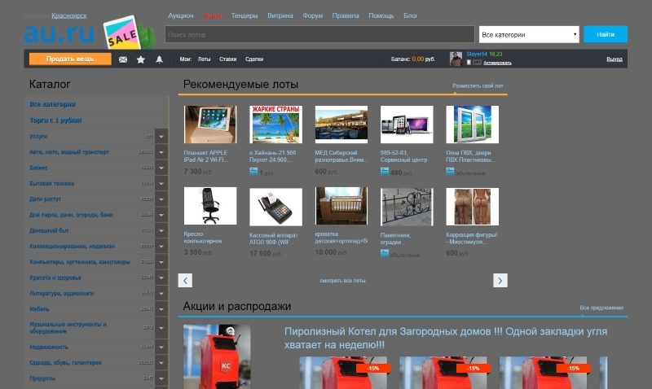The image size is (652, 389).
Task: Open my Лоты link
Action: pos(204,59)
